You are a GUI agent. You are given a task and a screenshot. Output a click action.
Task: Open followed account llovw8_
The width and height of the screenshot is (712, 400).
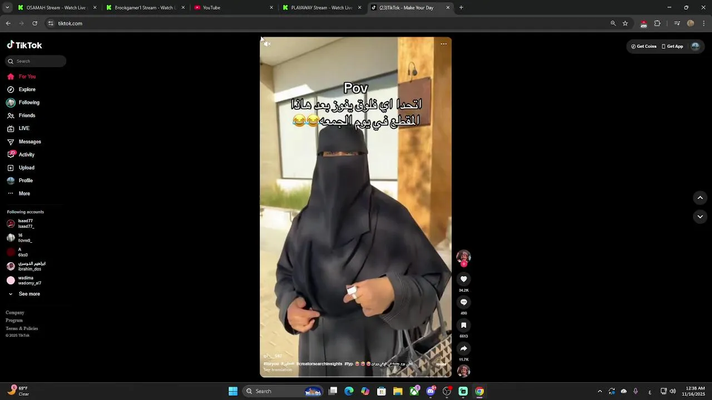(19, 238)
